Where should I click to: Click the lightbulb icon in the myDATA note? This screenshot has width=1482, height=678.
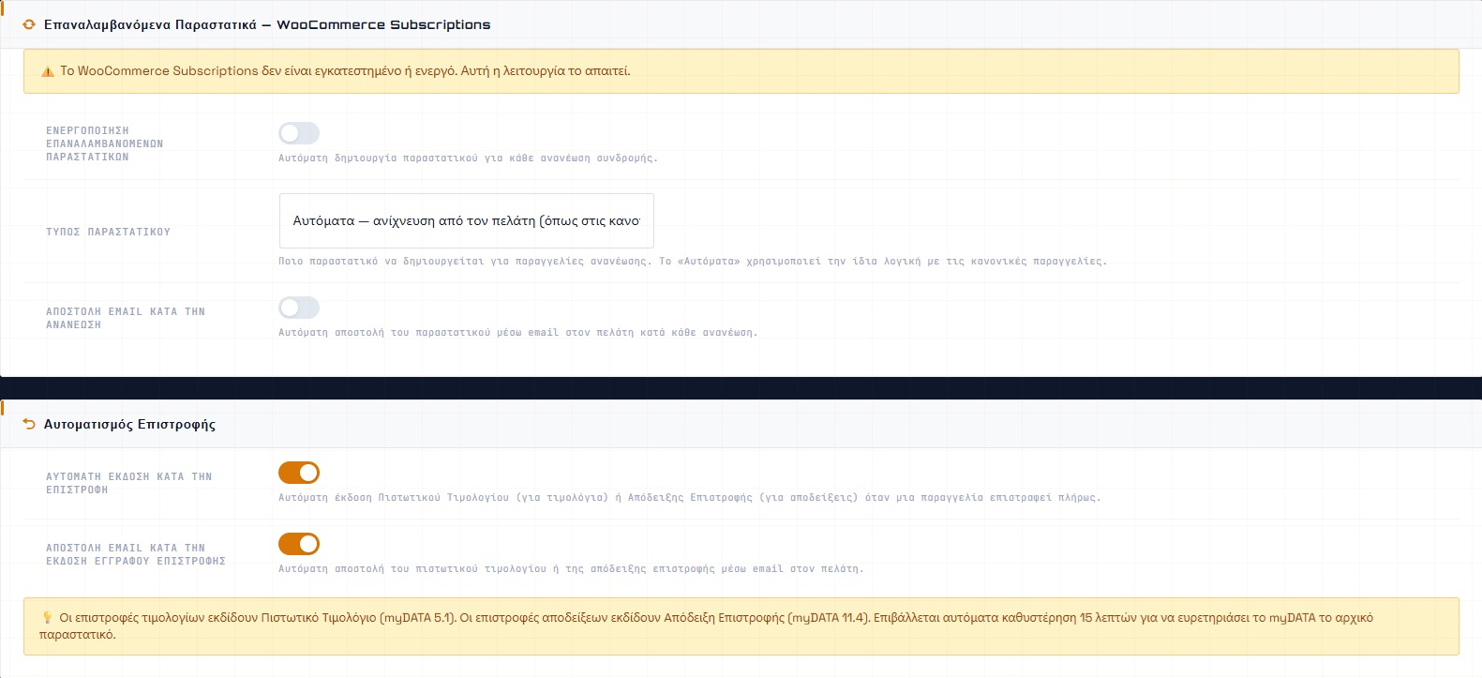(47, 618)
